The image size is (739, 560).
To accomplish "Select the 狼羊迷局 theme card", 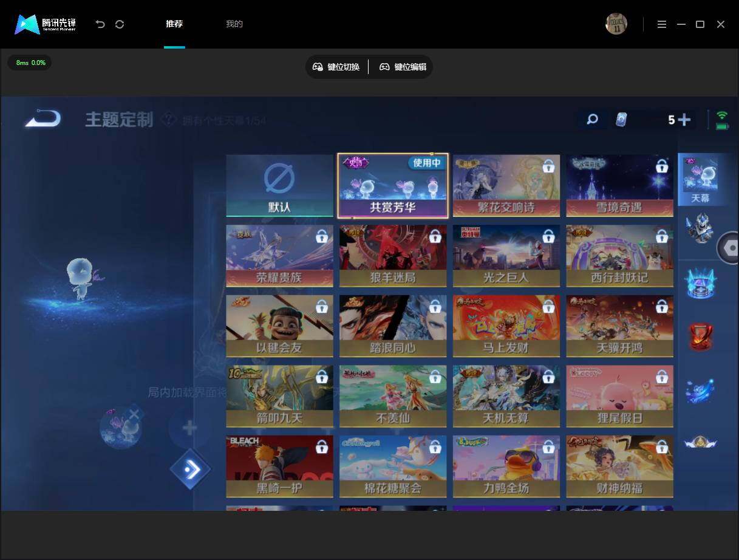I will (x=393, y=256).
